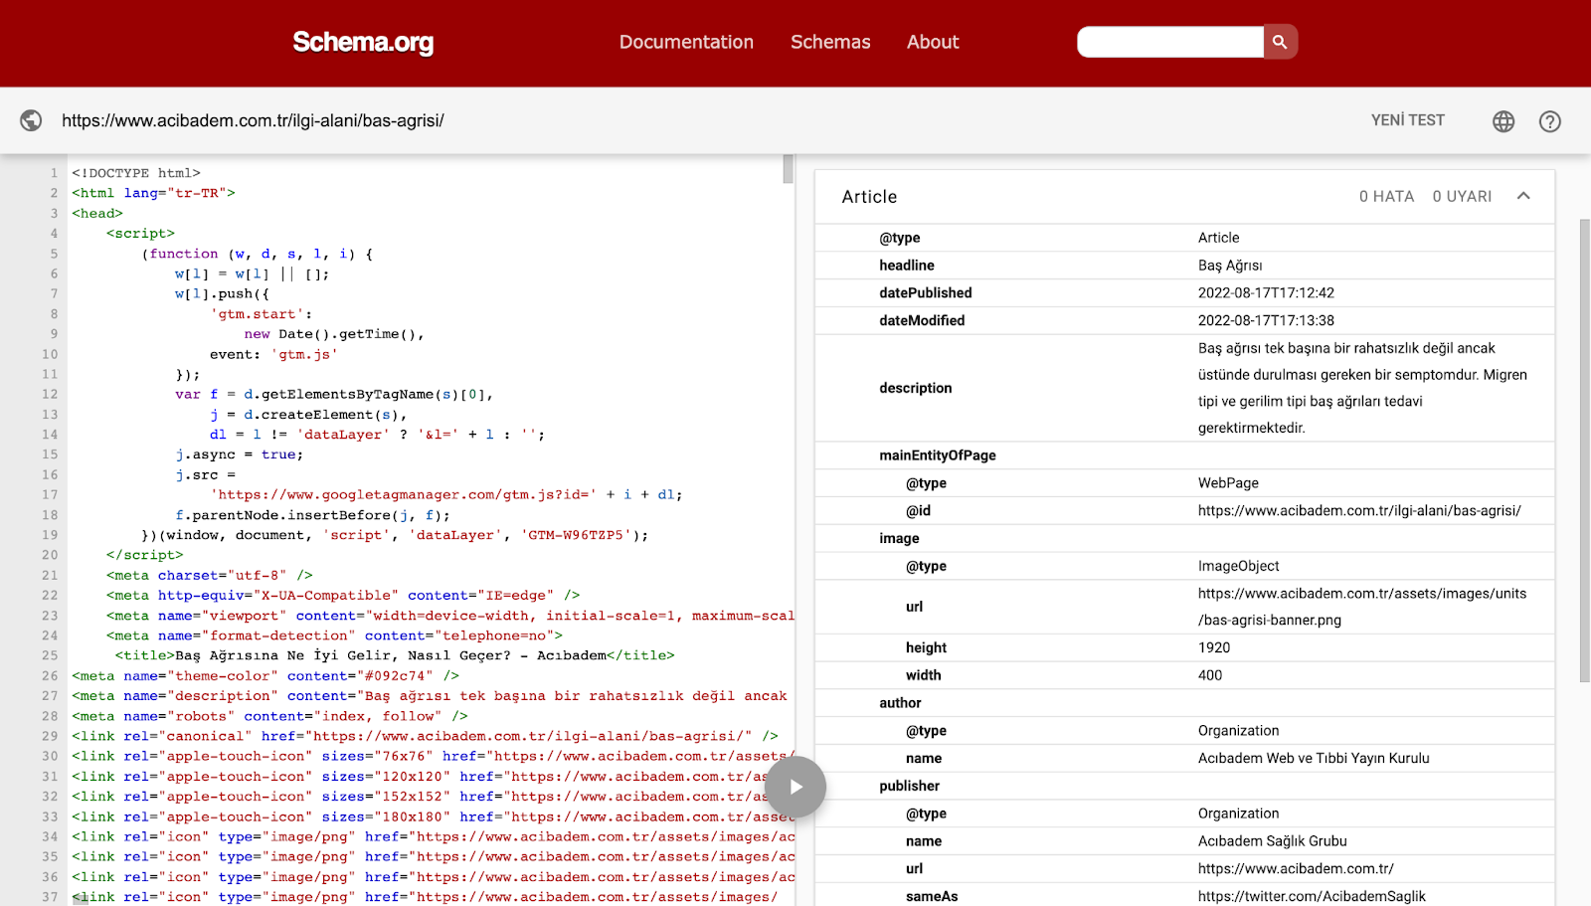The image size is (1591, 906).
Task: Select the dateModified property label
Action: pyautogui.click(x=922, y=320)
